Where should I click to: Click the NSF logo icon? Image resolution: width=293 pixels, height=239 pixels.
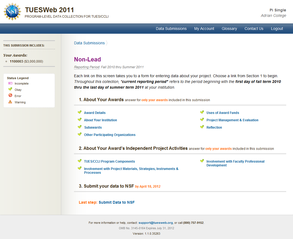click(x=12, y=12)
